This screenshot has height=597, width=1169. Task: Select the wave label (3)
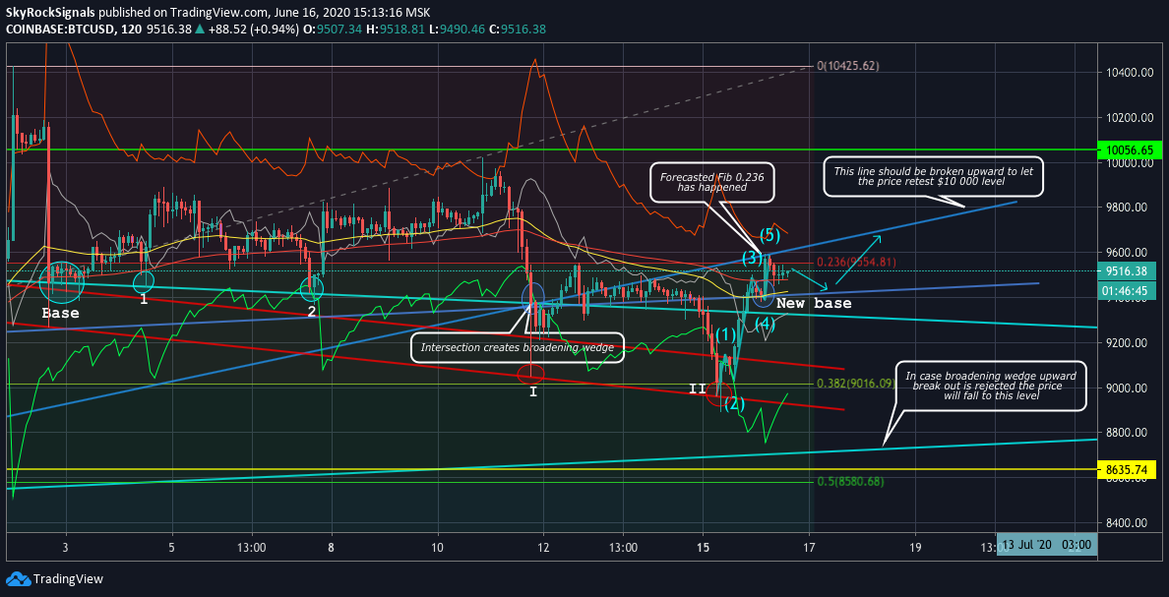tap(752, 259)
